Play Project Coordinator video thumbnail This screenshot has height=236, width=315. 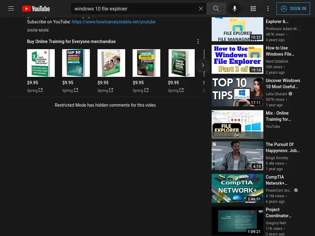(x=237, y=221)
